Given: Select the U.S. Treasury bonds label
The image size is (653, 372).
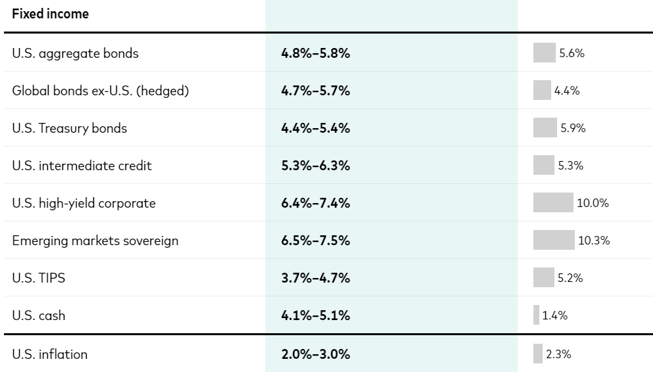Looking at the screenshot, I should tap(69, 128).
